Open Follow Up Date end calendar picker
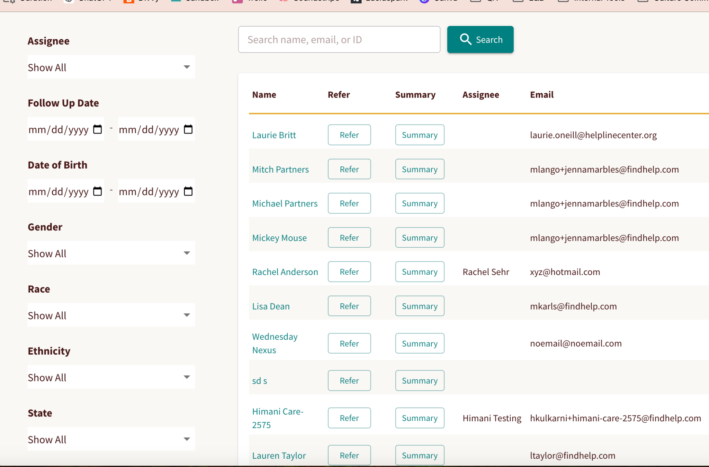The width and height of the screenshot is (709, 467). tap(188, 129)
